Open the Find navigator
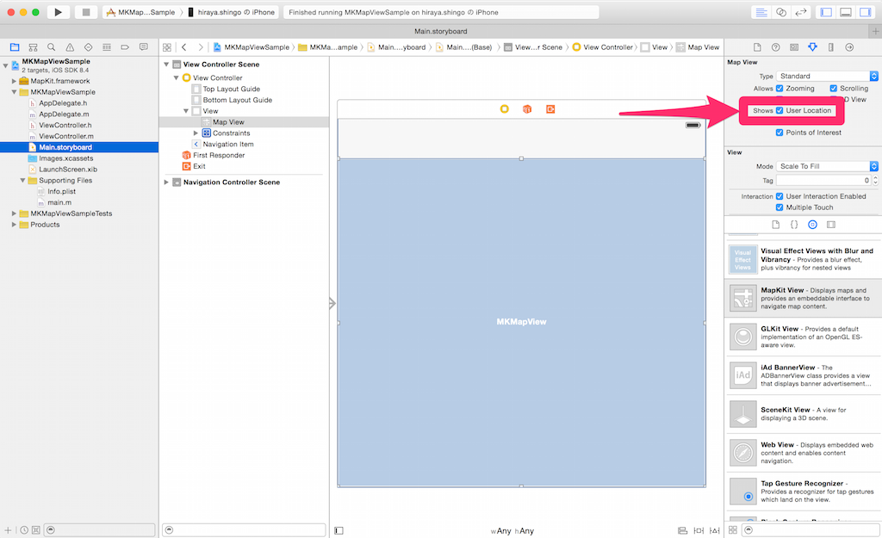 (51, 47)
